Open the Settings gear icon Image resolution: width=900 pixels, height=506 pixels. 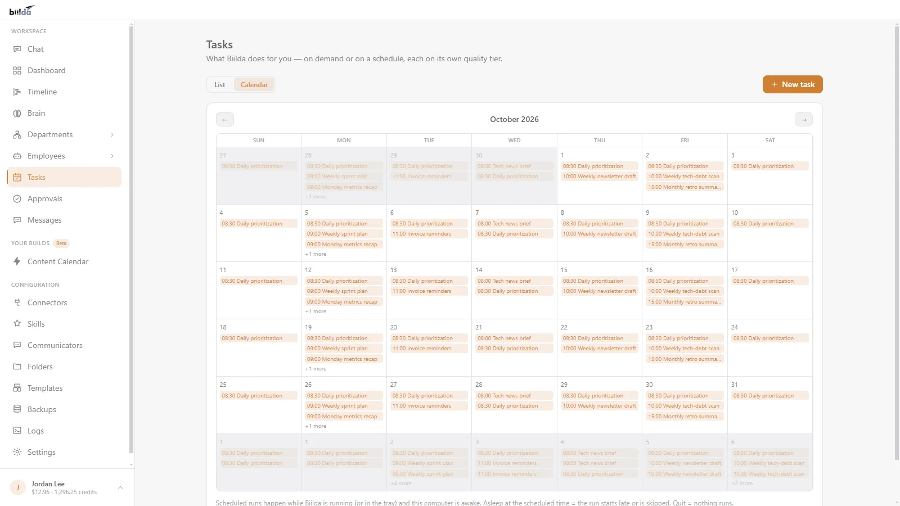[17, 452]
